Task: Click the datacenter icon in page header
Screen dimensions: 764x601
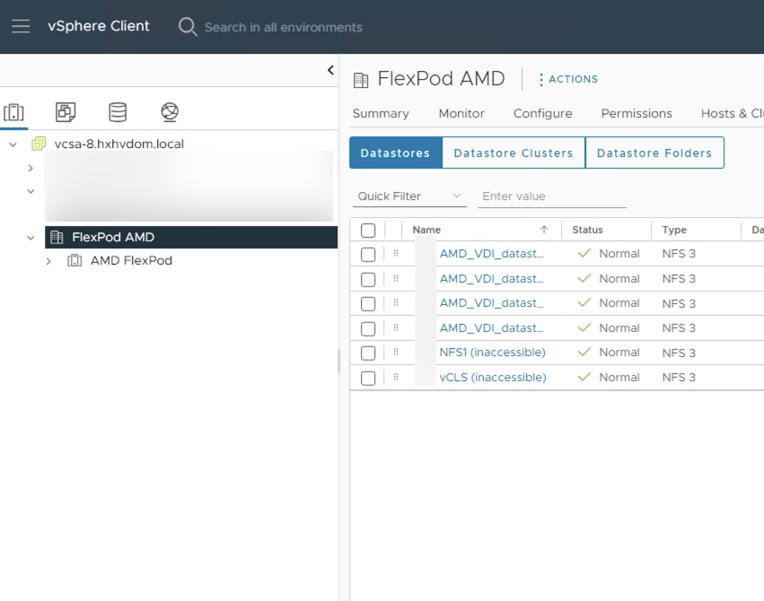Action: click(361, 80)
